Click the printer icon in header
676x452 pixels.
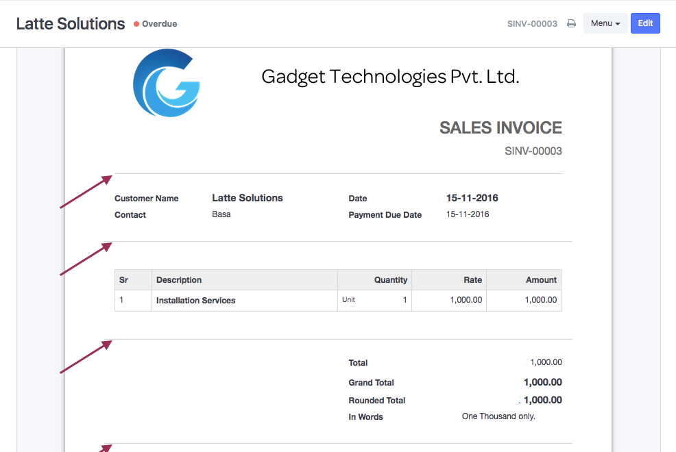571,23
